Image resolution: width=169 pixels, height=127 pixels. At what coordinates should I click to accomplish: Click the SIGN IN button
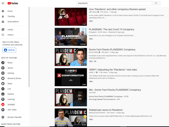[x=9, y=50]
